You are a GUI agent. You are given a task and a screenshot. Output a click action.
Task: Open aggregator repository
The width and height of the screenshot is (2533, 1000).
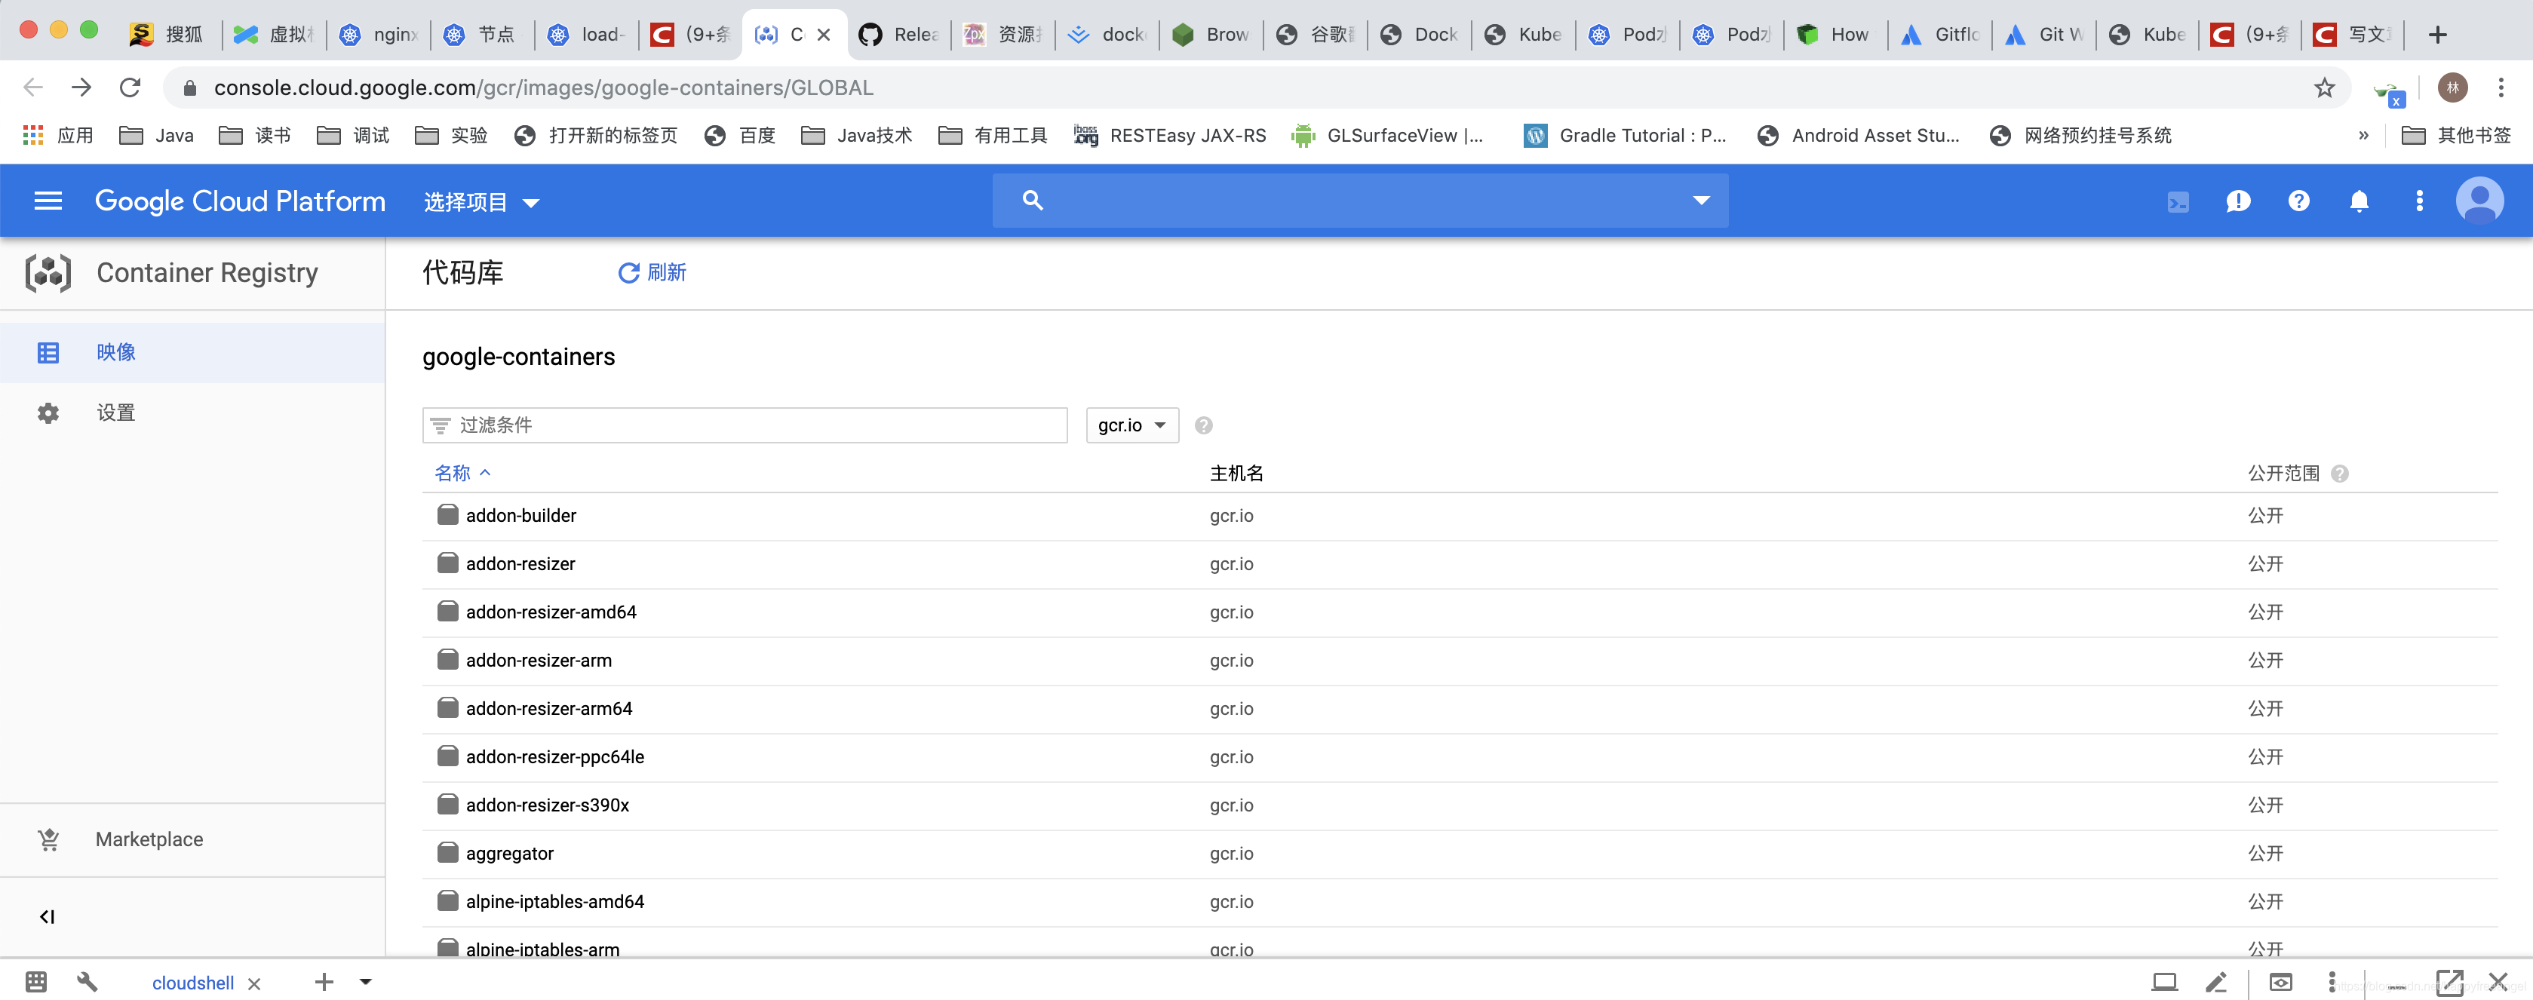[x=509, y=854]
